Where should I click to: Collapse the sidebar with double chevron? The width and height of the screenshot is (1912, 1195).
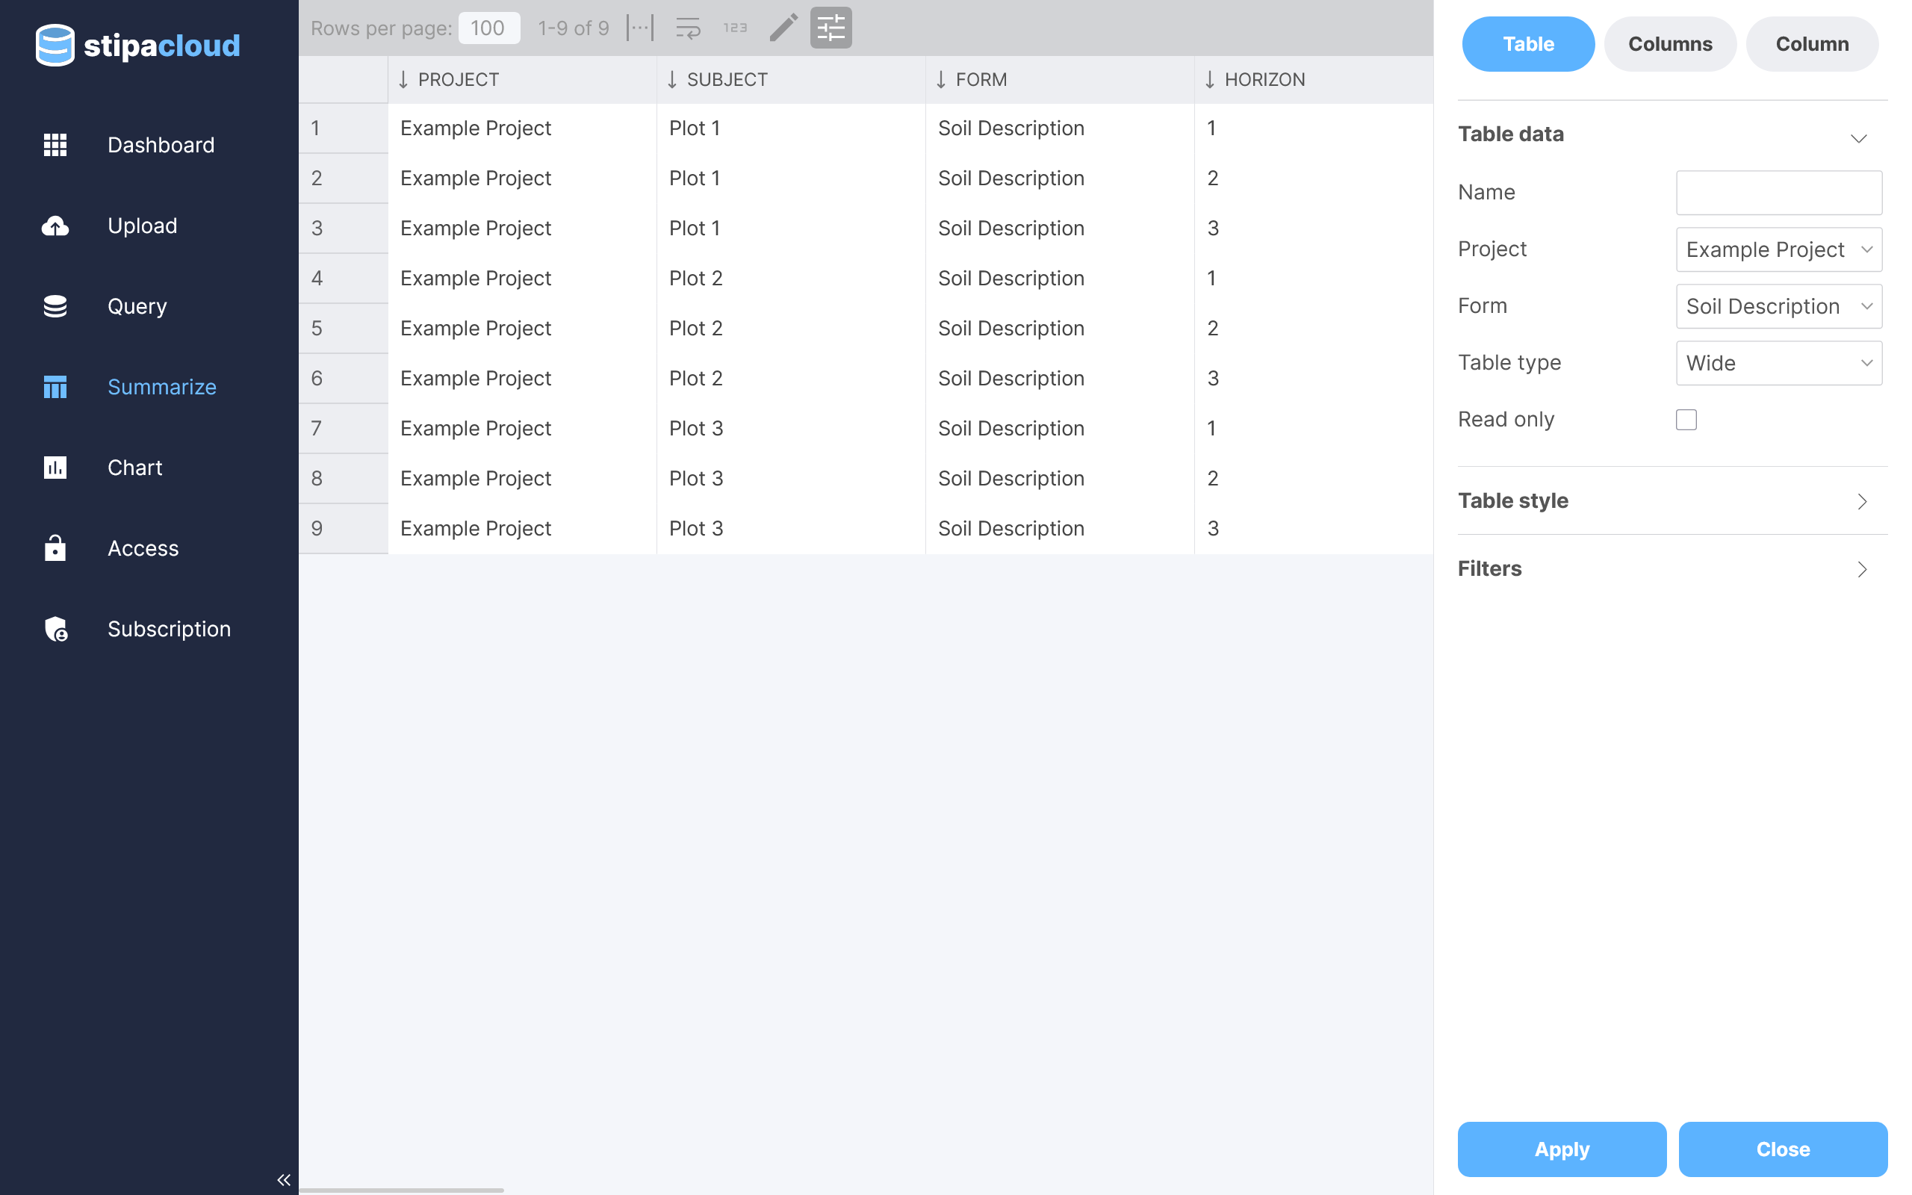pos(284,1179)
